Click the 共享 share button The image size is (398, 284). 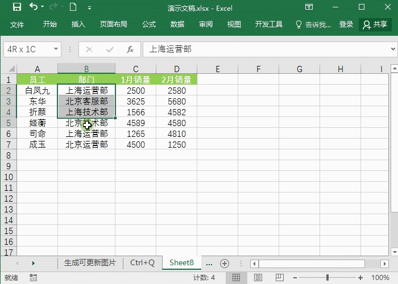(x=375, y=24)
